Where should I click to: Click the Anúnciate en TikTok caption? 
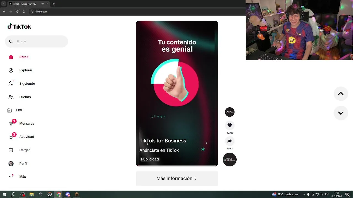click(x=159, y=150)
